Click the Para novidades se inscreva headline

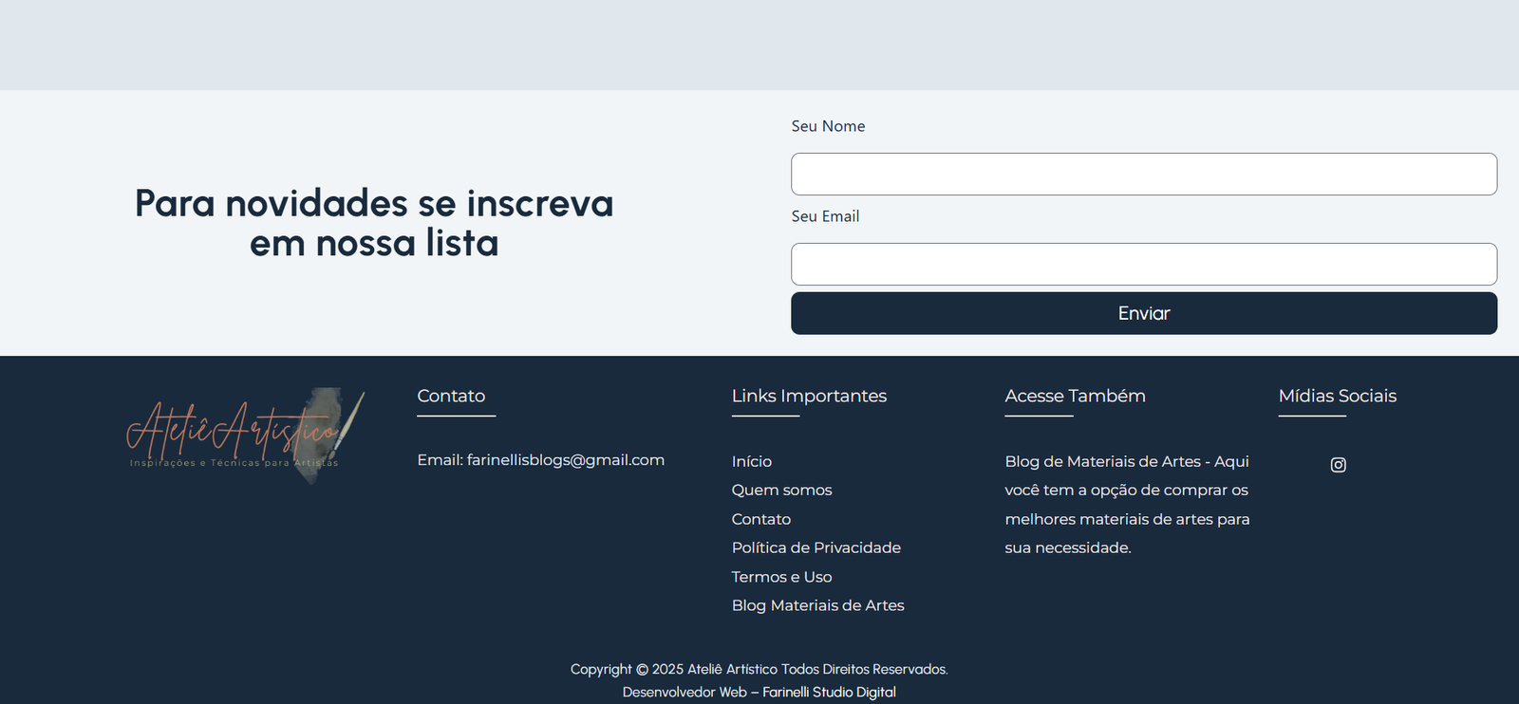(x=374, y=224)
